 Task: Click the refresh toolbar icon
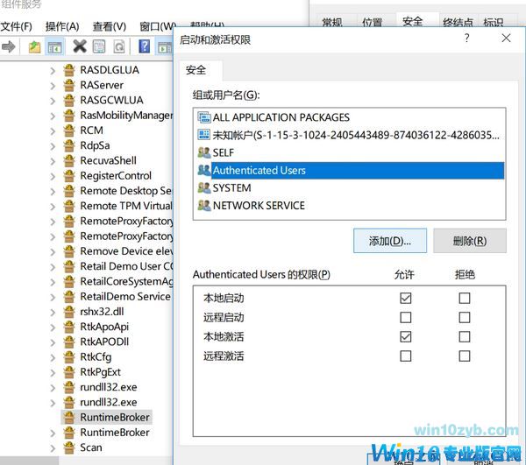click(x=119, y=47)
